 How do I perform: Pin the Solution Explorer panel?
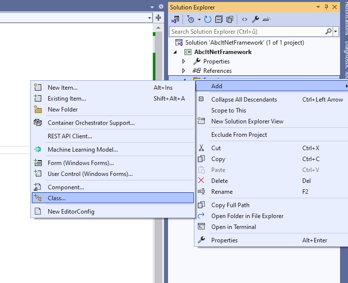coord(326,7)
